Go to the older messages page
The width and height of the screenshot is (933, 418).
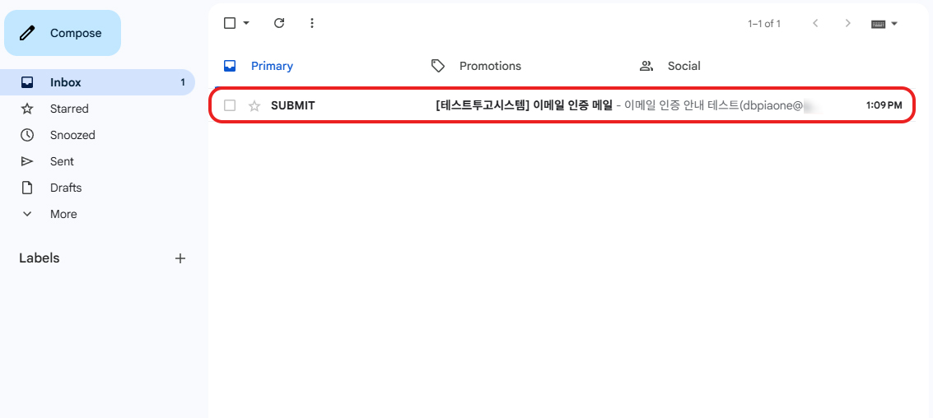coord(848,24)
